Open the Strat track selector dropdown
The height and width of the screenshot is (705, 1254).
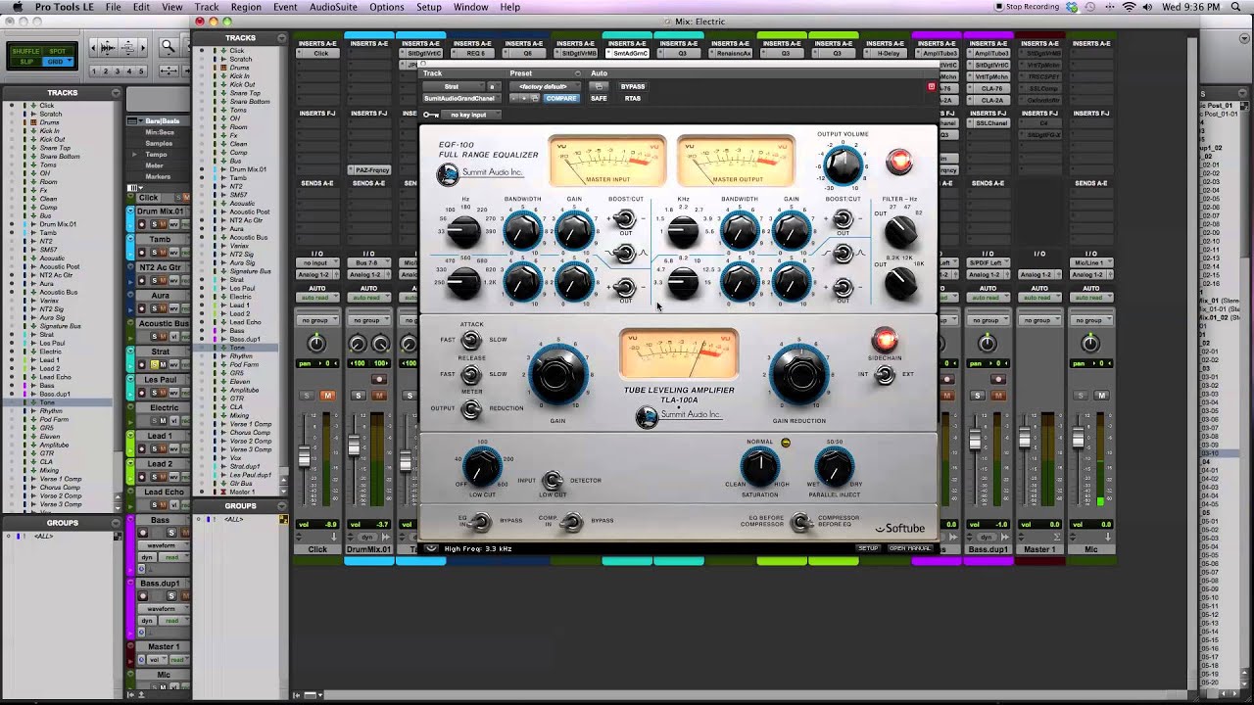[453, 86]
